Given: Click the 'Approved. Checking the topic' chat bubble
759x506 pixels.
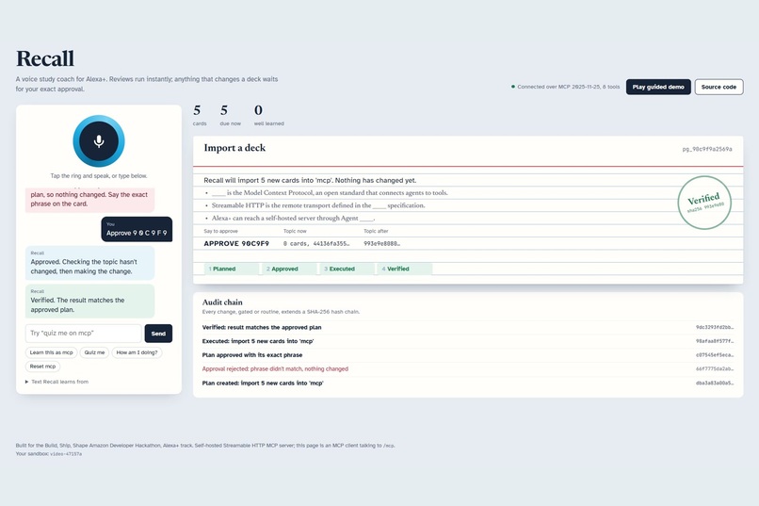Looking at the screenshot, I should click(x=90, y=263).
